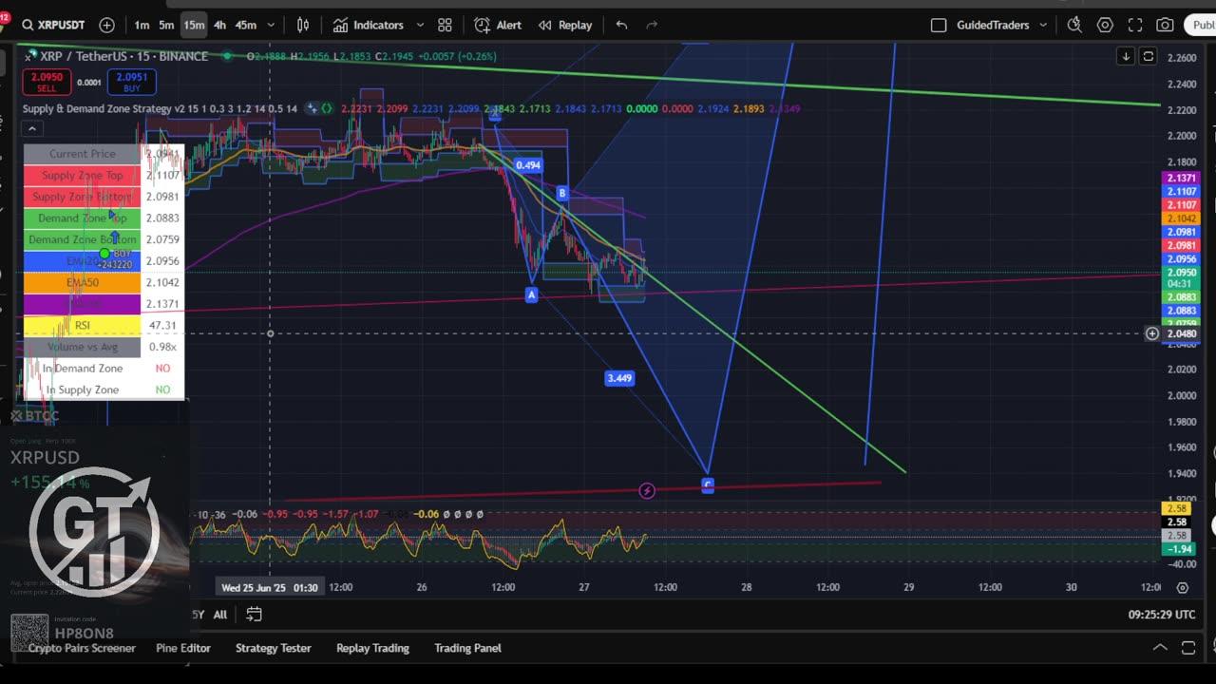
Task: Open the Indicators dialog
Action: pyautogui.click(x=368, y=25)
